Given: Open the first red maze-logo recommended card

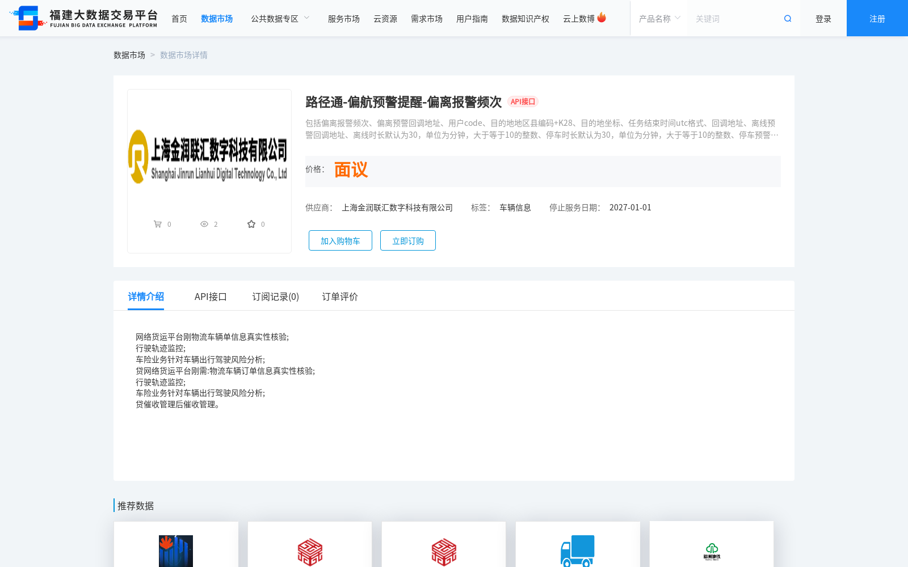Looking at the screenshot, I should click(x=310, y=544).
